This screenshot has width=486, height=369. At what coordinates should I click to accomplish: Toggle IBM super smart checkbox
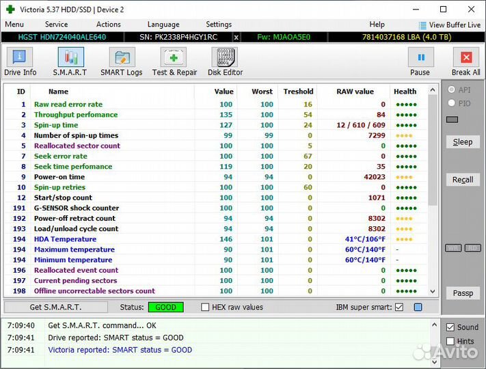pyautogui.click(x=399, y=307)
